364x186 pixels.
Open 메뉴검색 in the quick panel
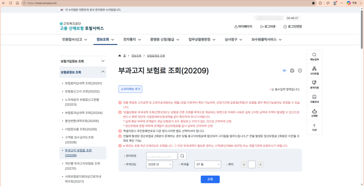coord(314,57)
